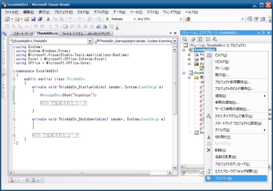Open the Solution Explorer window position dropdown
Image resolution: width=273 pixels, height=191 pixels.
click(259, 33)
